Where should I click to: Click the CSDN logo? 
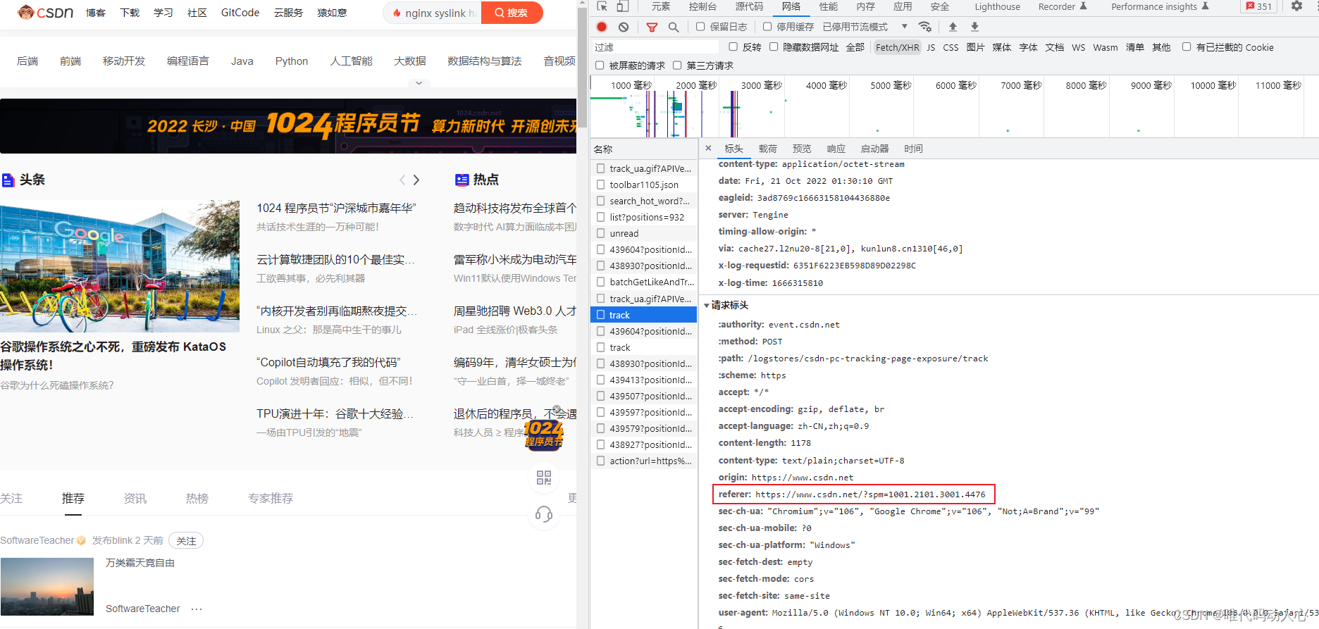click(x=45, y=12)
